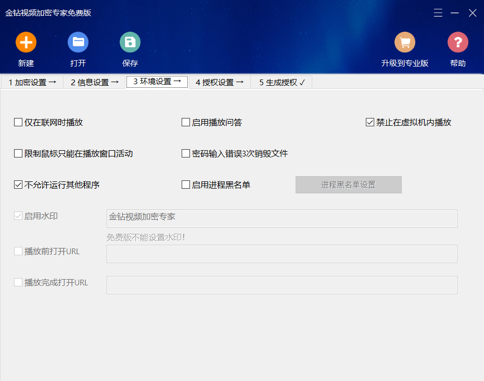Screen dimensions: 484x381
Task: Click the 金钻视频加密专家免费版 window title
Action: click(x=48, y=13)
